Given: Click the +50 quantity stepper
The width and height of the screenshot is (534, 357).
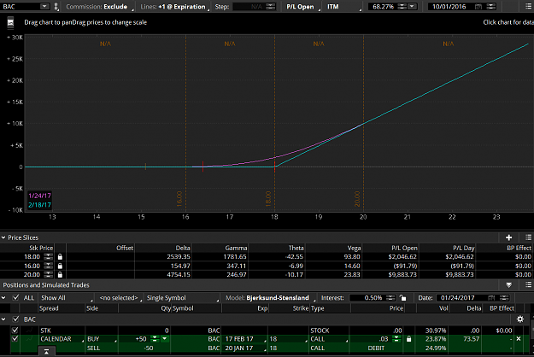Looking at the screenshot, I should [x=155, y=339].
